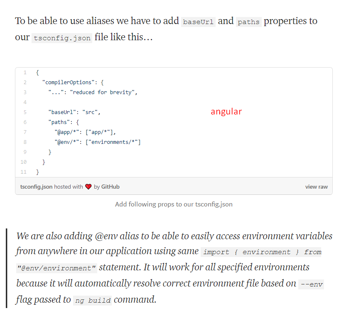339x318 pixels.
Task: Click the view raw link
Action: click(x=316, y=187)
